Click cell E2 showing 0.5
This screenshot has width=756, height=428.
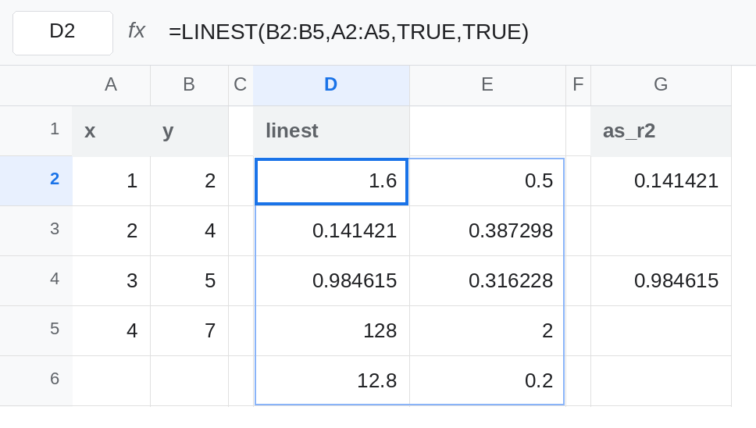[x=487, y=181]
